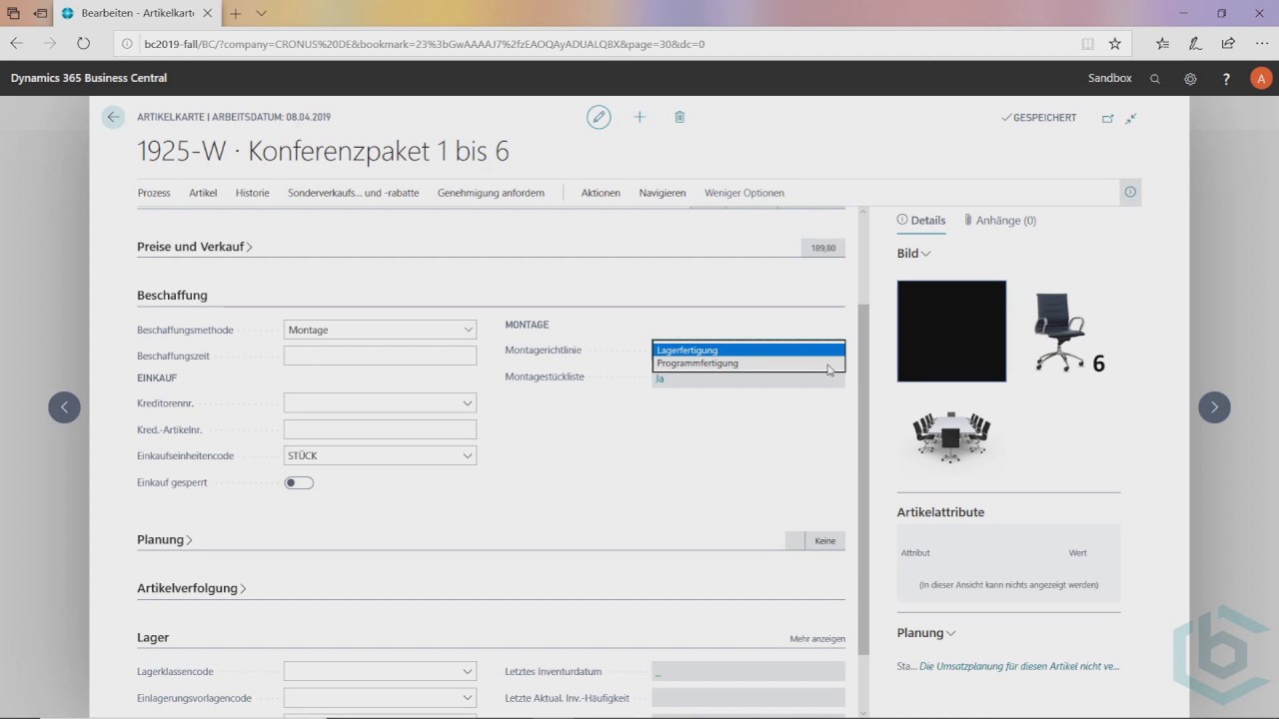The image size is (1279, 719).
Task: Collapse the Bild factbox section
Action: pos(913,254)
